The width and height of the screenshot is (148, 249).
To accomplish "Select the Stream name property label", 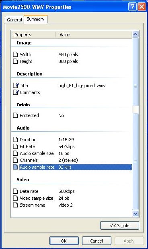I will coord(33,205).
